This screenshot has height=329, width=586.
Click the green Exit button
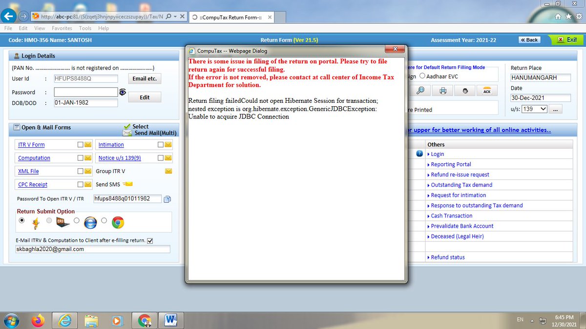pyautogui.click(x=567, y=40)
